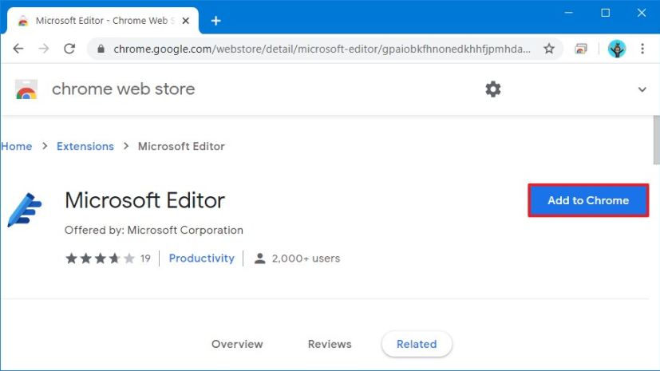The image size is (660, 371).
Task: Open Web Store settings gear
Action: pyautogui.click(x=493, y=89)
